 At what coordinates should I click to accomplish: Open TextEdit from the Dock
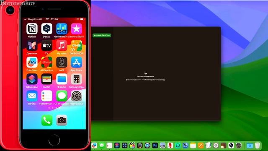208,146
